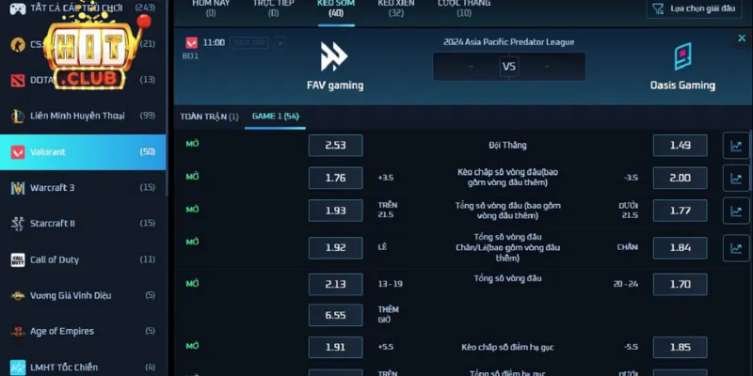Click the Starcraft II logo icon
Screen dimensions: 753x376
coord(18,224)
